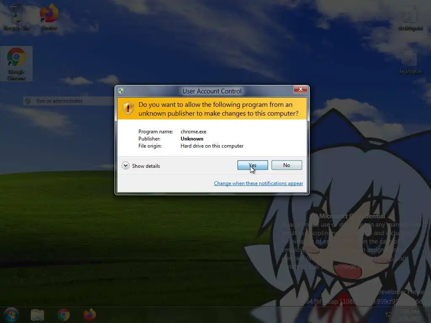The width and height of the screenshot is (431, 323).
Task: Open Change when these notifications appear link
Action: coord(258,183)
